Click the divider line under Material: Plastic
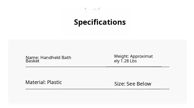 click(x=65, y=89)
